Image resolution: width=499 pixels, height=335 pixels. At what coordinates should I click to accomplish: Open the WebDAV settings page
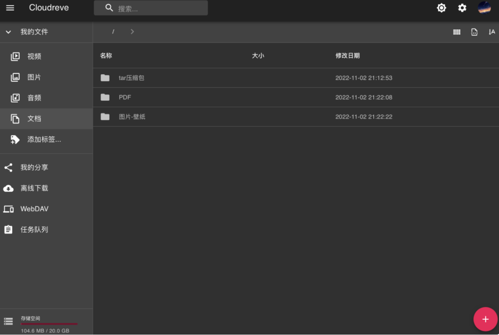34,209
